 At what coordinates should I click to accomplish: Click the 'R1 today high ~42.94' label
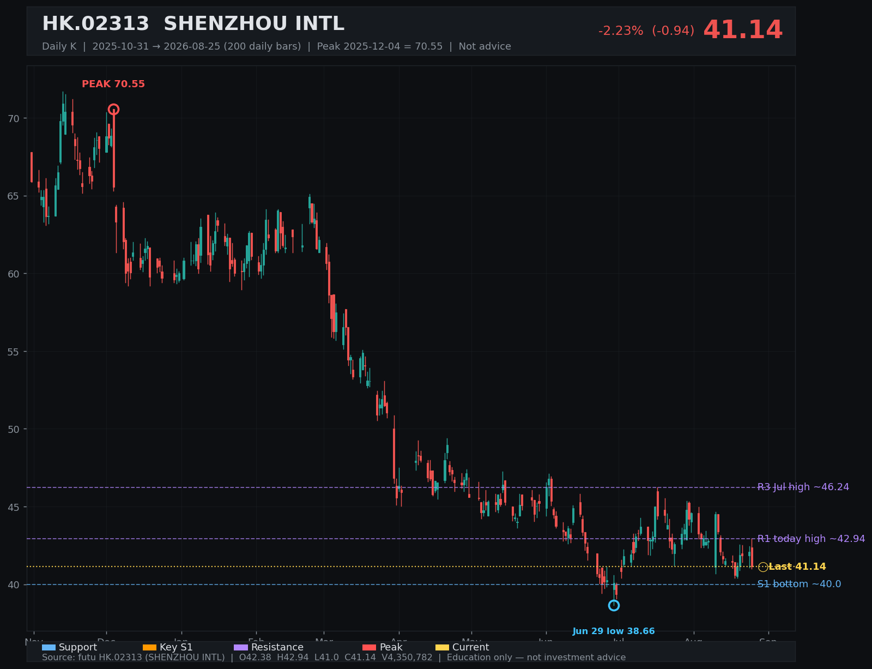click(812, 539)
